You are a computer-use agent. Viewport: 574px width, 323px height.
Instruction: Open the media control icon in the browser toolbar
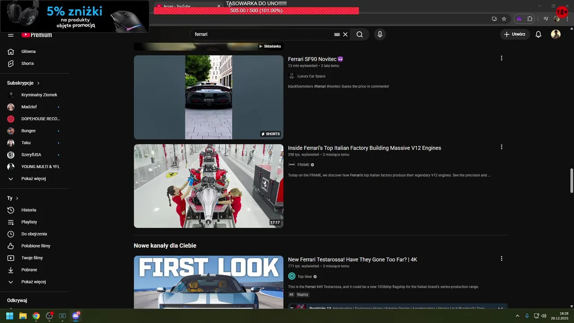[546, 19]
